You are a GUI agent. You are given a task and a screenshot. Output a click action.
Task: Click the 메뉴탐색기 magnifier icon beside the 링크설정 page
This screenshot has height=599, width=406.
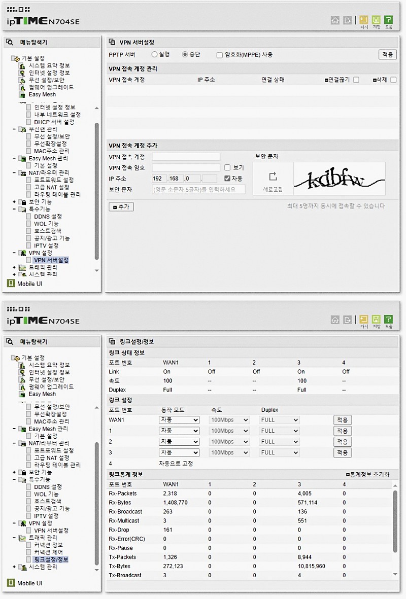tap(10, 342)
